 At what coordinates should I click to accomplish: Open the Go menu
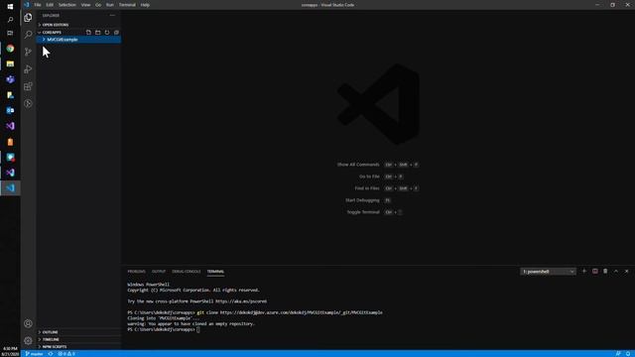click(98, 5)
